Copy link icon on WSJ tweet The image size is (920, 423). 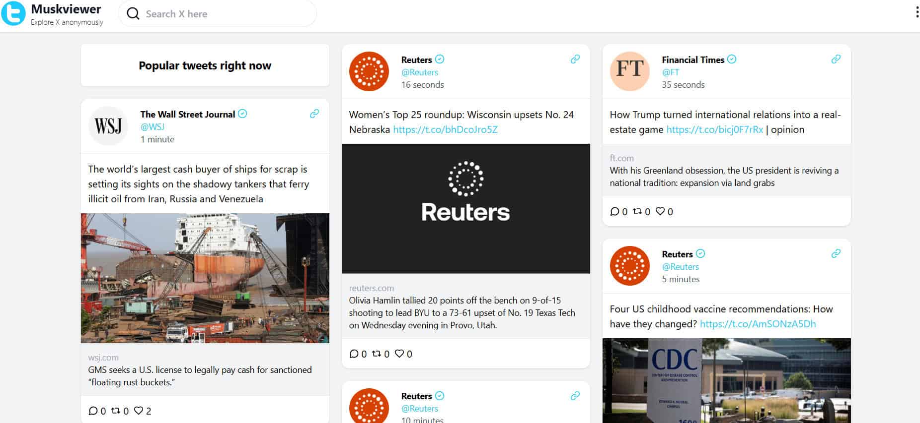[314, 114]
